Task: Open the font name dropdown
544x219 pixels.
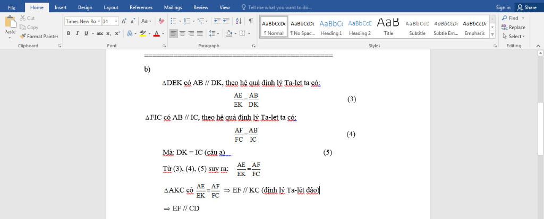Action: (99, 21)
